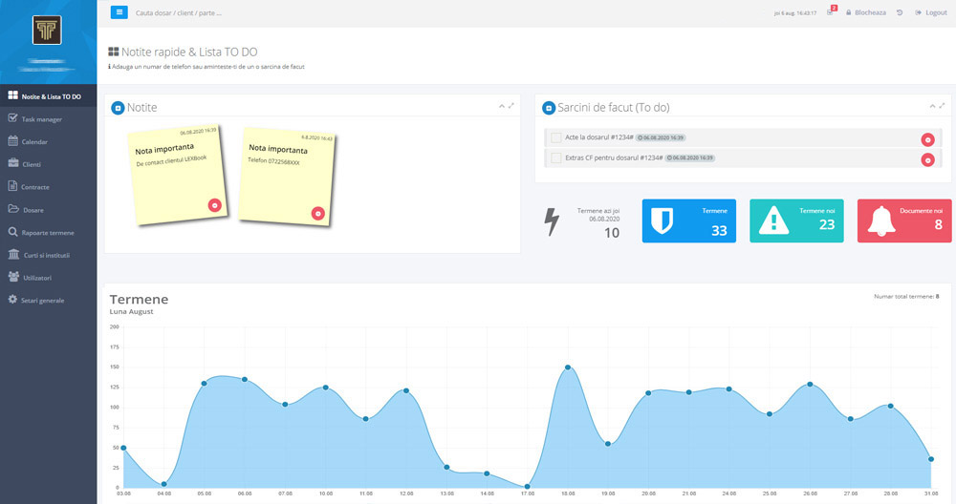Image resolution: width=956 pixels, height=504 pixels.
Task: Remove the 'Acte la dosarul #1234#' task
Action: point(927,139)
